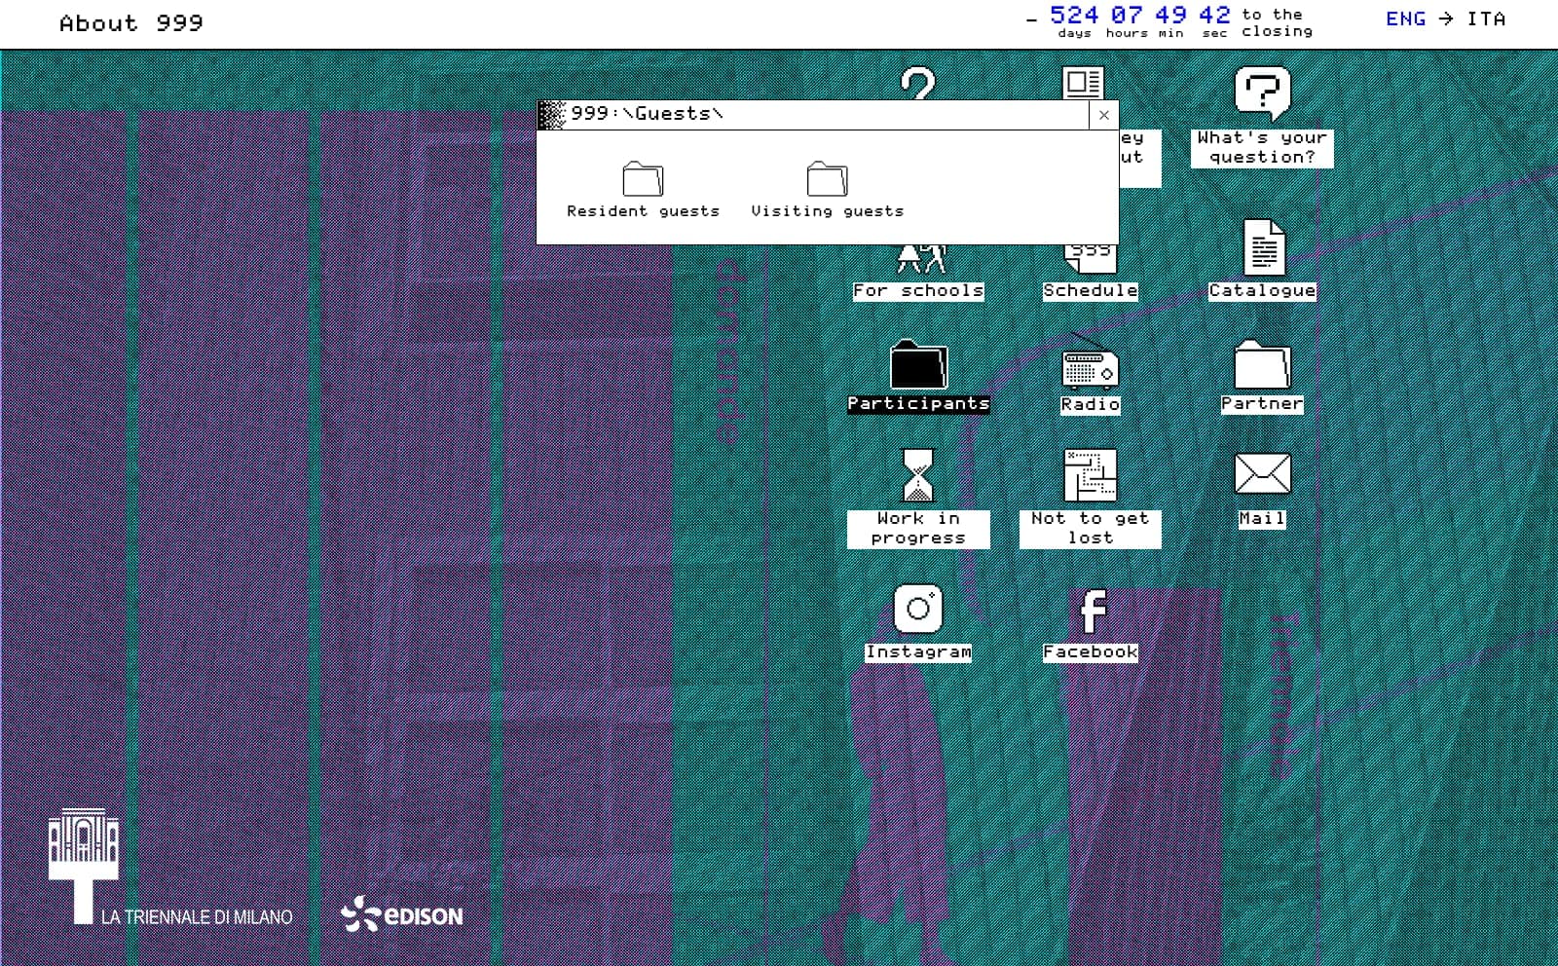
Task: Click the newspaper icon above the Guests window
Action: point(1083,83)
